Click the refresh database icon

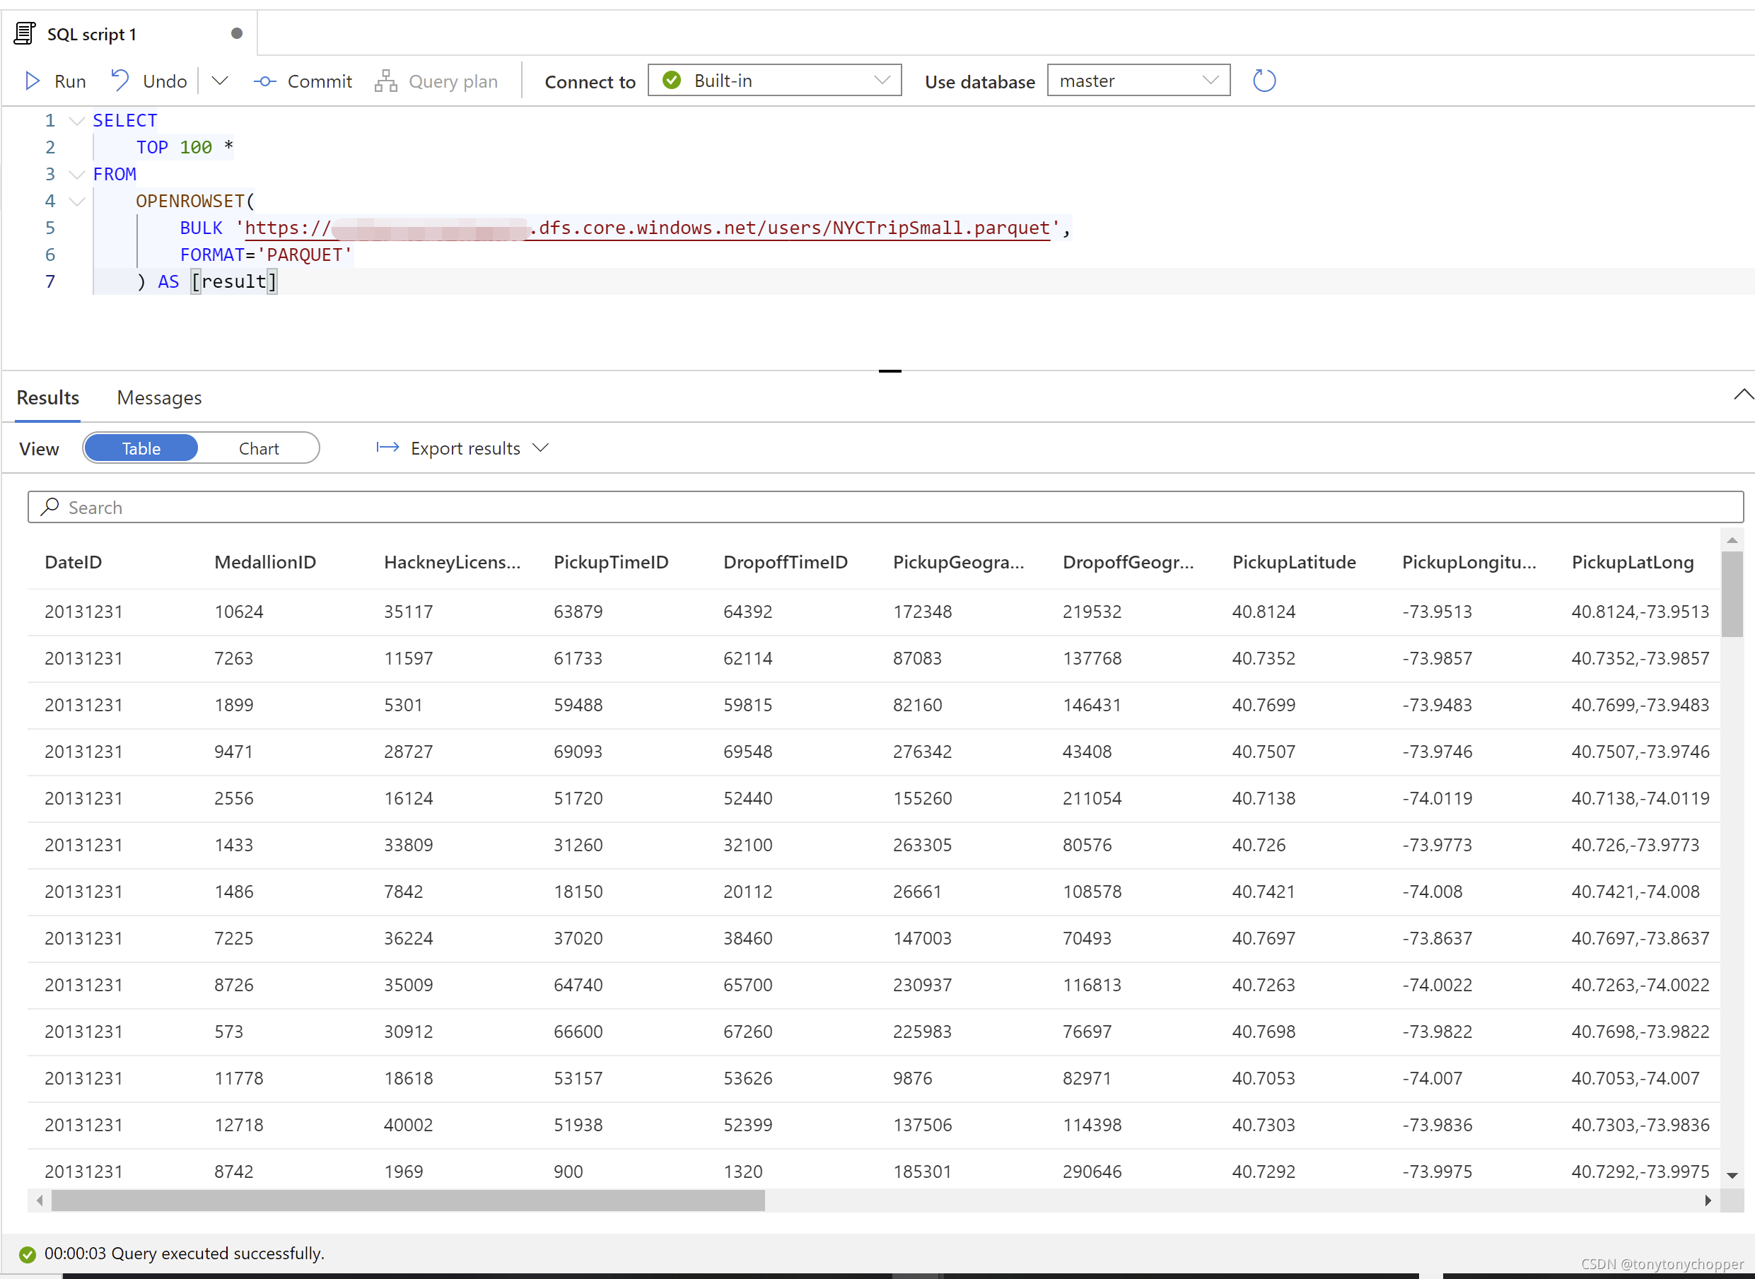point(1264,81)
